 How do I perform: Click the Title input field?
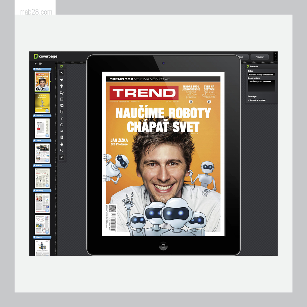(x=262, y=75)
